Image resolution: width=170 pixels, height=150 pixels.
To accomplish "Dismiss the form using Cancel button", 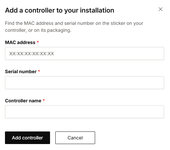I will 75,138.
